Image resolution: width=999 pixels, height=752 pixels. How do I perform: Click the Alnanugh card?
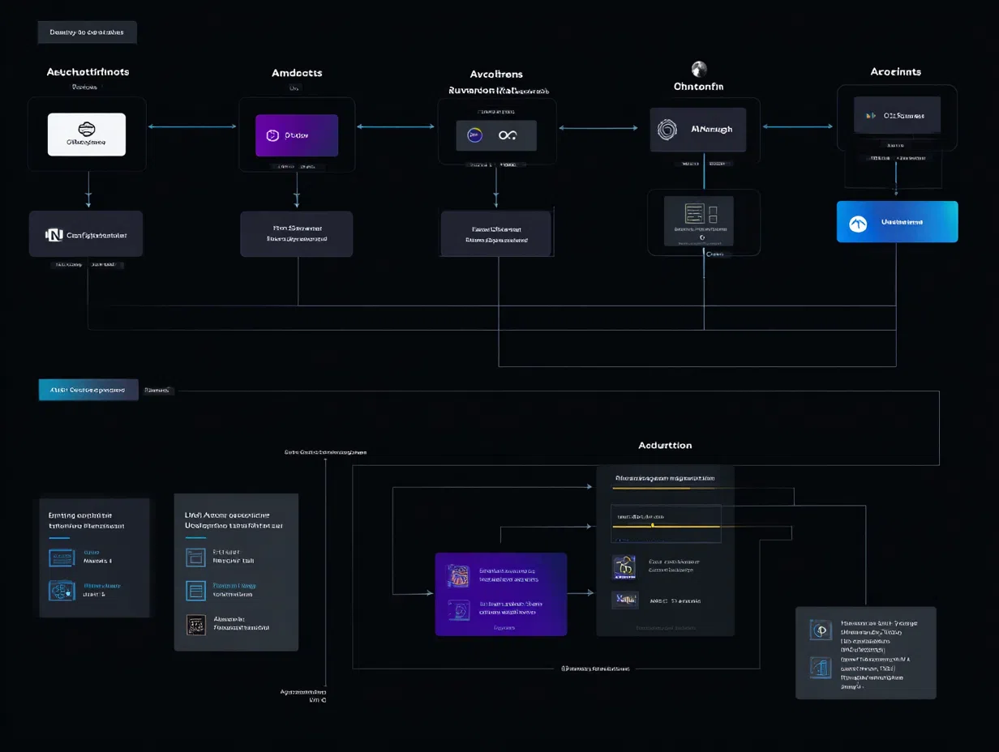(x=698, y=130)
